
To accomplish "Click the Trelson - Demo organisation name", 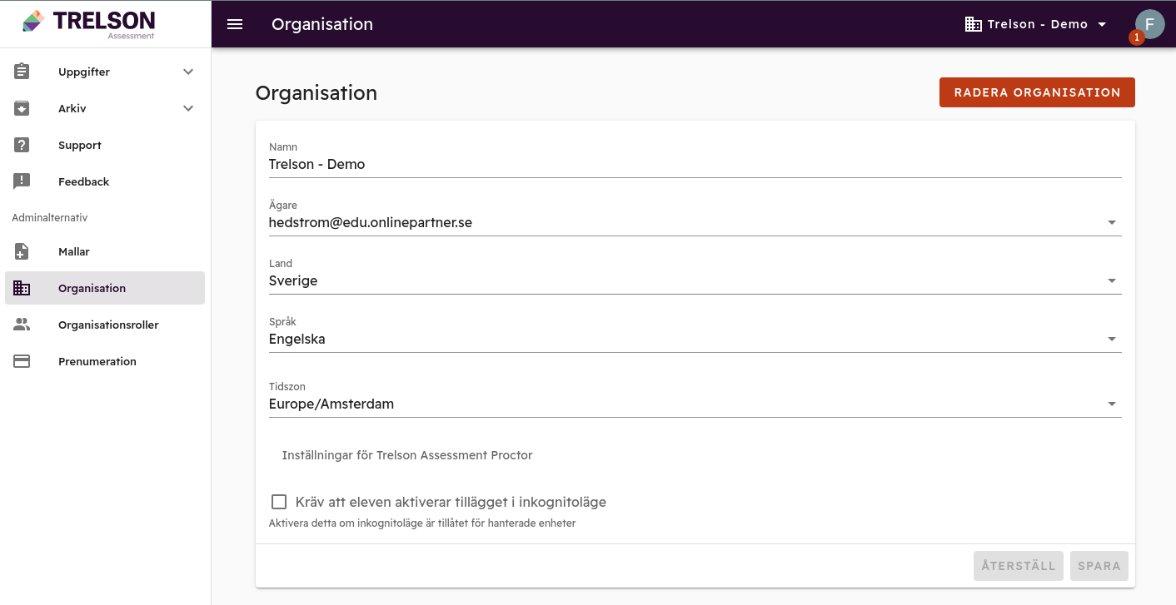I will (1038, 24).
